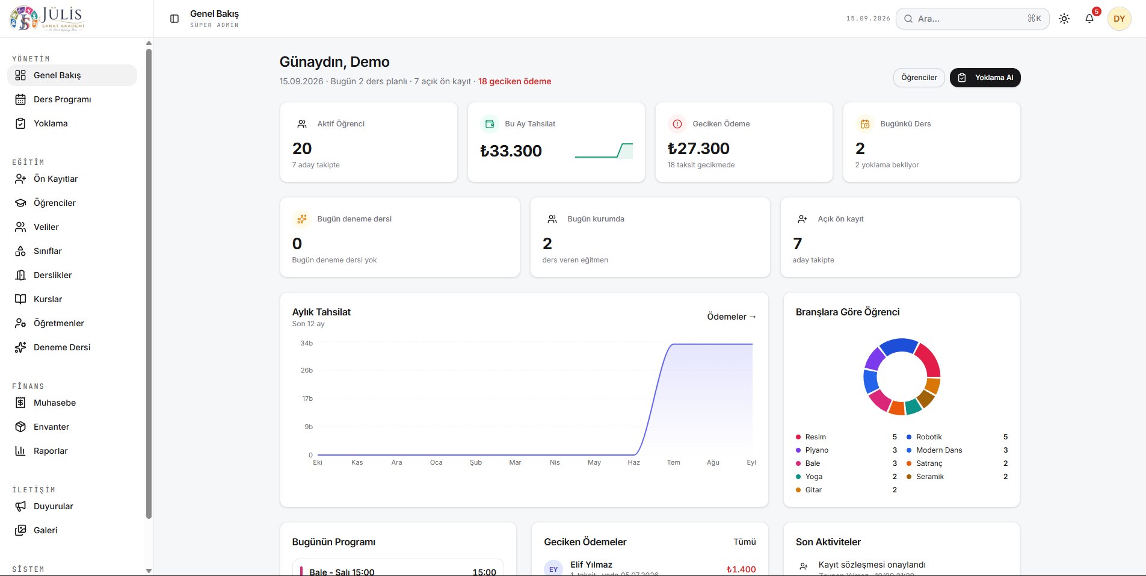The height and width of the screenshot is (576, 1146).
Task: Click the Öğretmenler icon in sidebar
Action: tap(20, 323)
